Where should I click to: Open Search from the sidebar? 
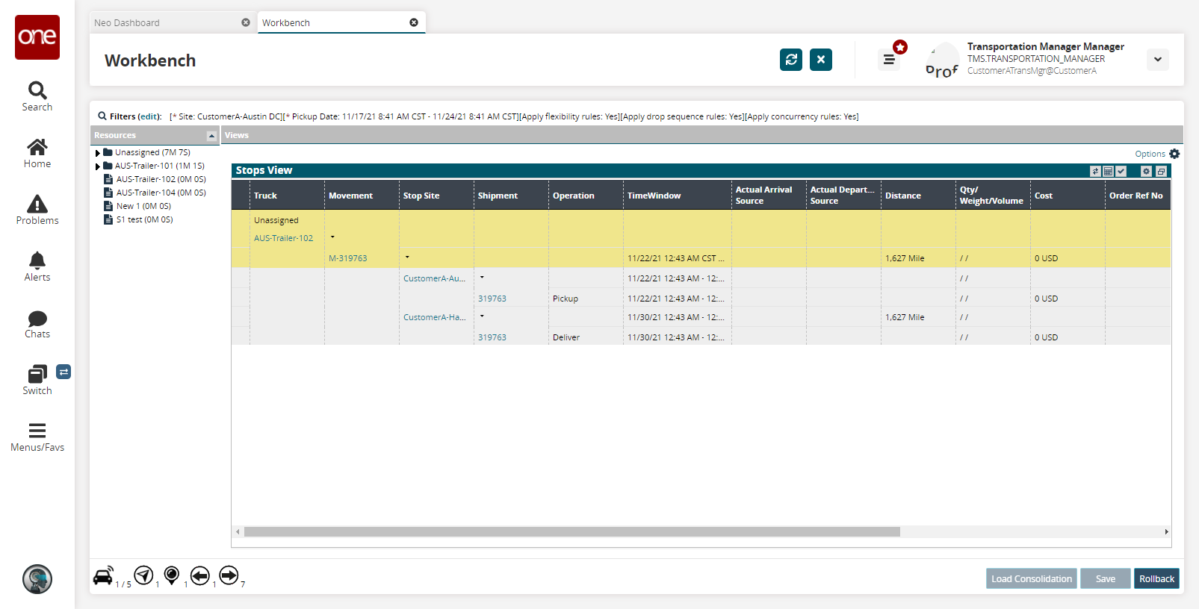tap(37, 97)
